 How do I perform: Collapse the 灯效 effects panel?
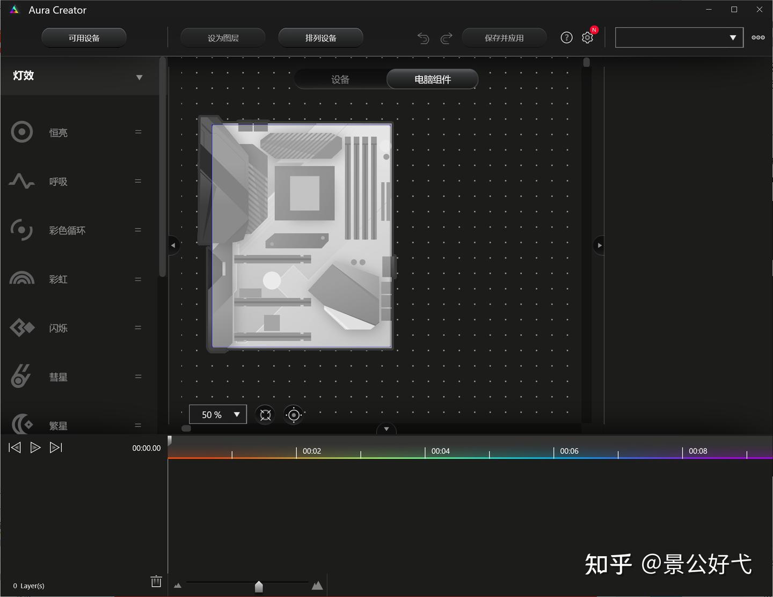[139, 77]
